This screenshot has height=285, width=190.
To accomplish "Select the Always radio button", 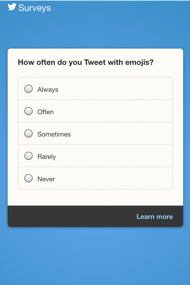I will 28,89.
